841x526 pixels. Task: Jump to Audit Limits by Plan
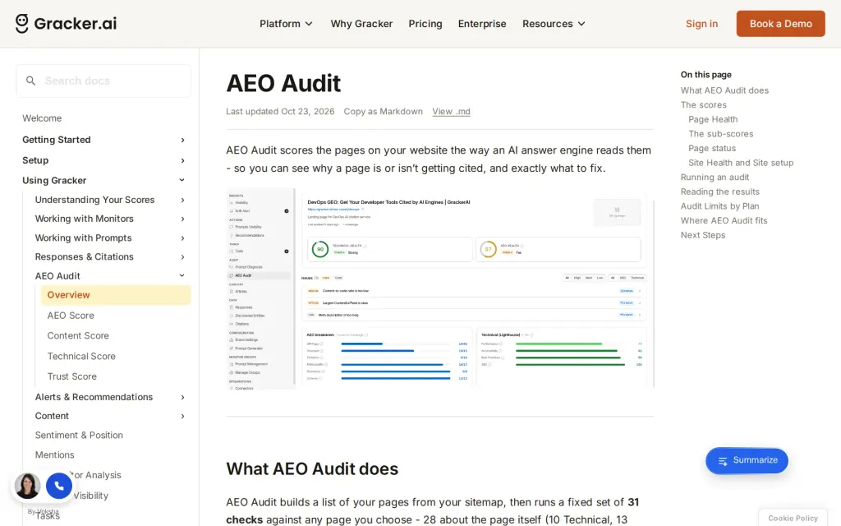click(719, 206)
